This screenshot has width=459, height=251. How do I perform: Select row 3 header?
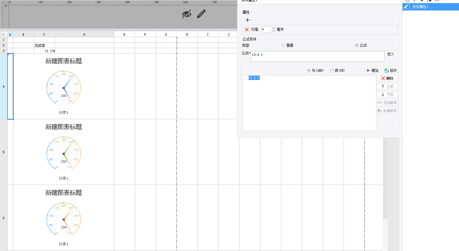click(3, 51)
